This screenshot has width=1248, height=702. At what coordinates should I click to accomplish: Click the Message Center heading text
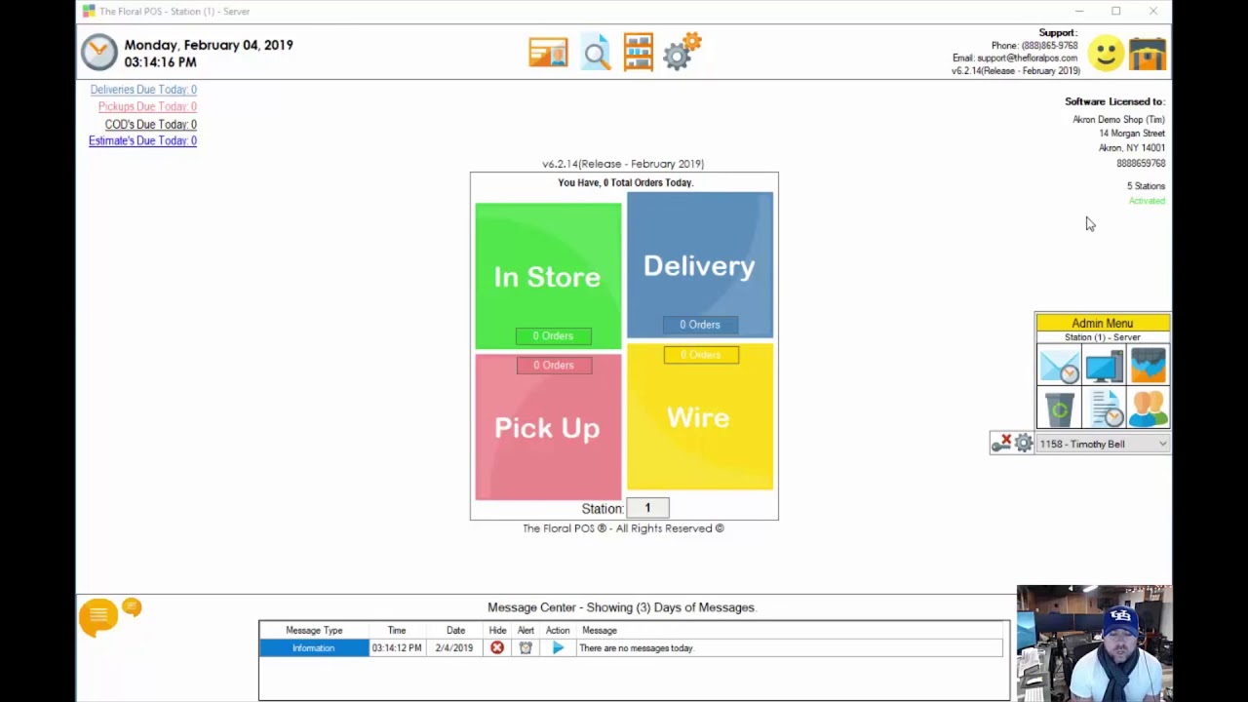[x=622, y=607]
